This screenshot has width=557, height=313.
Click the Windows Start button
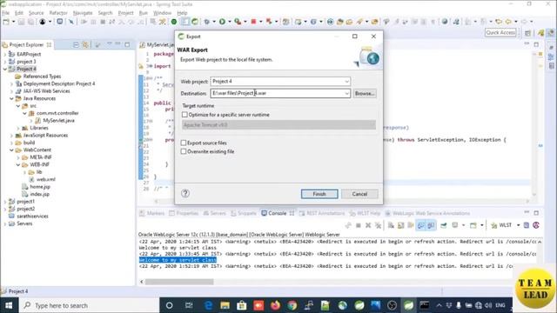[9, 305]
